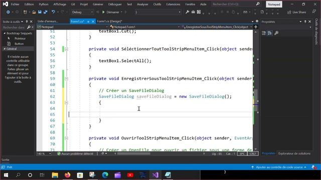This screenshot has width=321, height=180.
Task: Click the green Démarrer play icon
Action: (103, 12)
